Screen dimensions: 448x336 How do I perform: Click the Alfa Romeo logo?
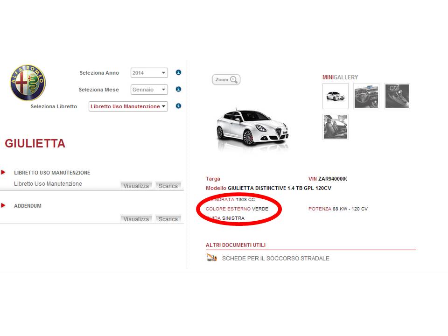(x=28, y=83)
